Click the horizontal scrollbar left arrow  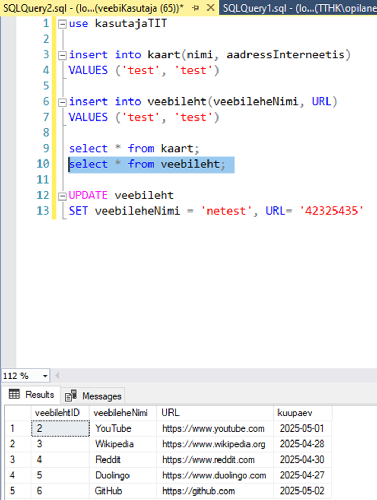click(57, 376)
